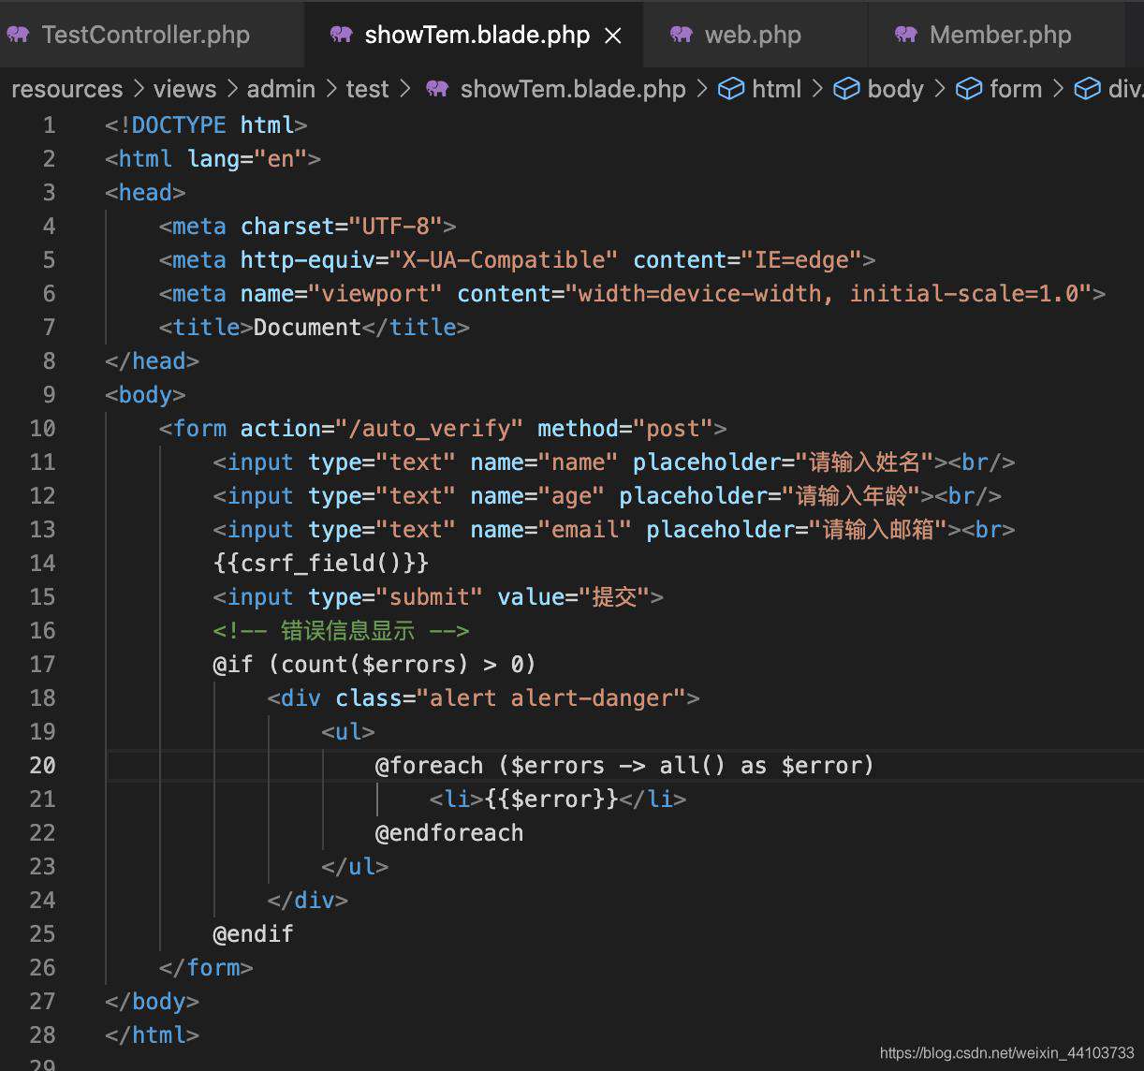Click the closing </form> tag
Image resolution: width=1144 pixels, height=1071 pixels.
(x=206, y=968)
